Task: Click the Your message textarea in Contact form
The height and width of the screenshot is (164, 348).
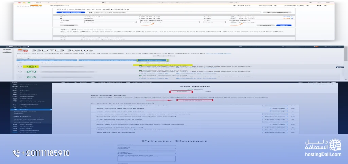Action: [146, 159]
